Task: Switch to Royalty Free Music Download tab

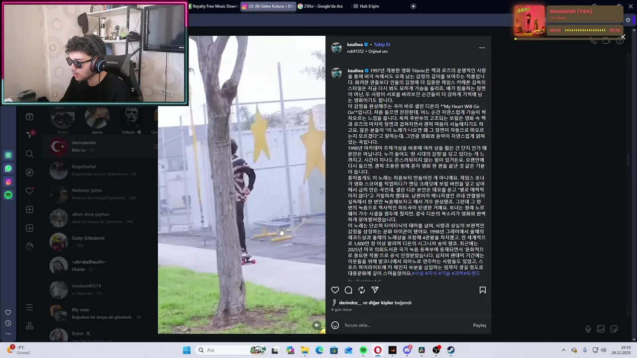Action: tap(212, 6)
